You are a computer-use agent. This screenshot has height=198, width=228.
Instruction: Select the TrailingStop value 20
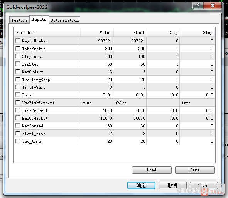tap(97, 80)
